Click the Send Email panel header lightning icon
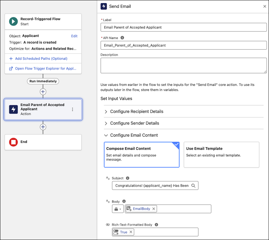The width and height of the screenshot is (269, 240). pyautogui.click(x=104, y=6)
